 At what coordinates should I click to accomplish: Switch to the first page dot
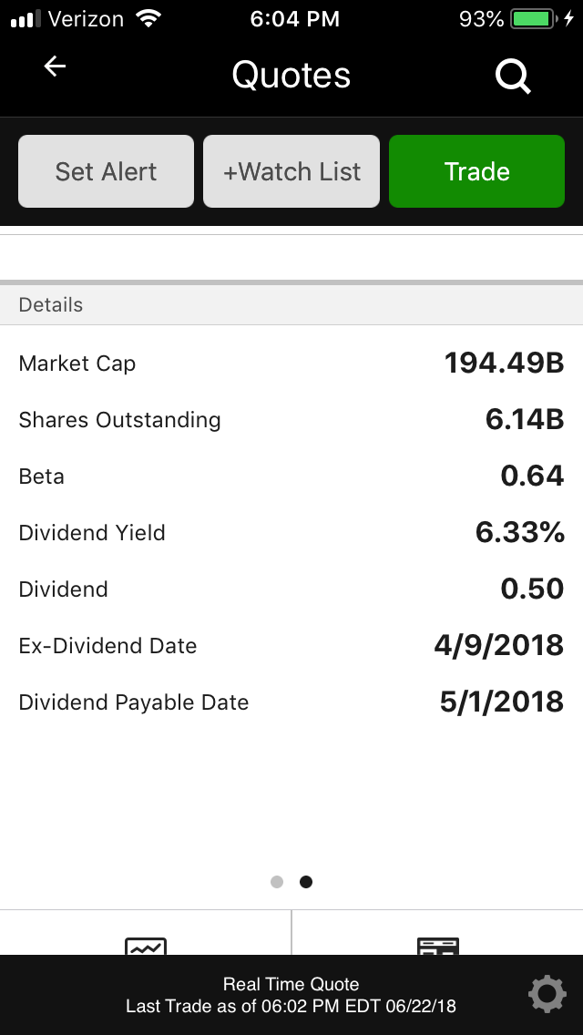tap(277, 882)
